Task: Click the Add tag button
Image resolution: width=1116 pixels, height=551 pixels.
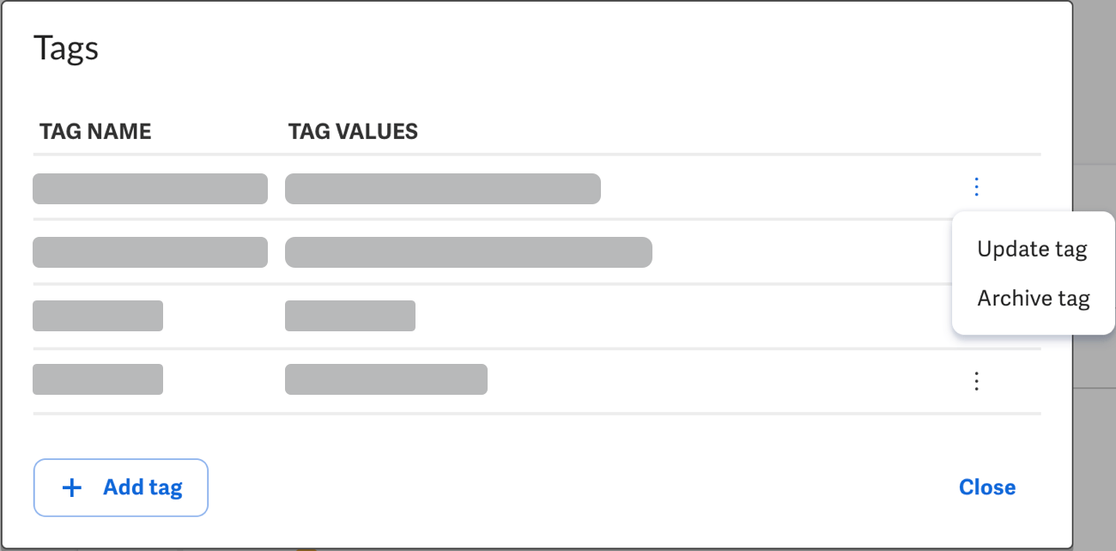Action: click(x=120, y=487)
